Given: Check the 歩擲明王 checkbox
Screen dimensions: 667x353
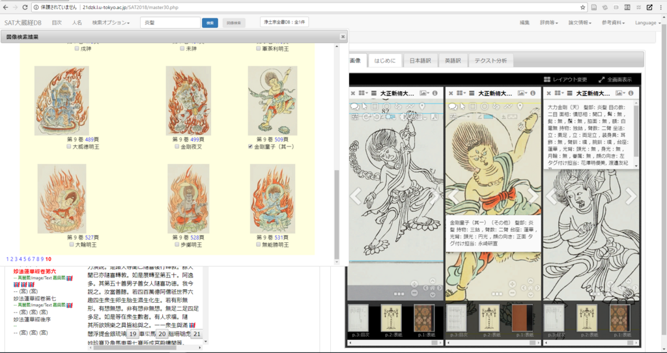Looking at the screenshot, I should (177, 244).
